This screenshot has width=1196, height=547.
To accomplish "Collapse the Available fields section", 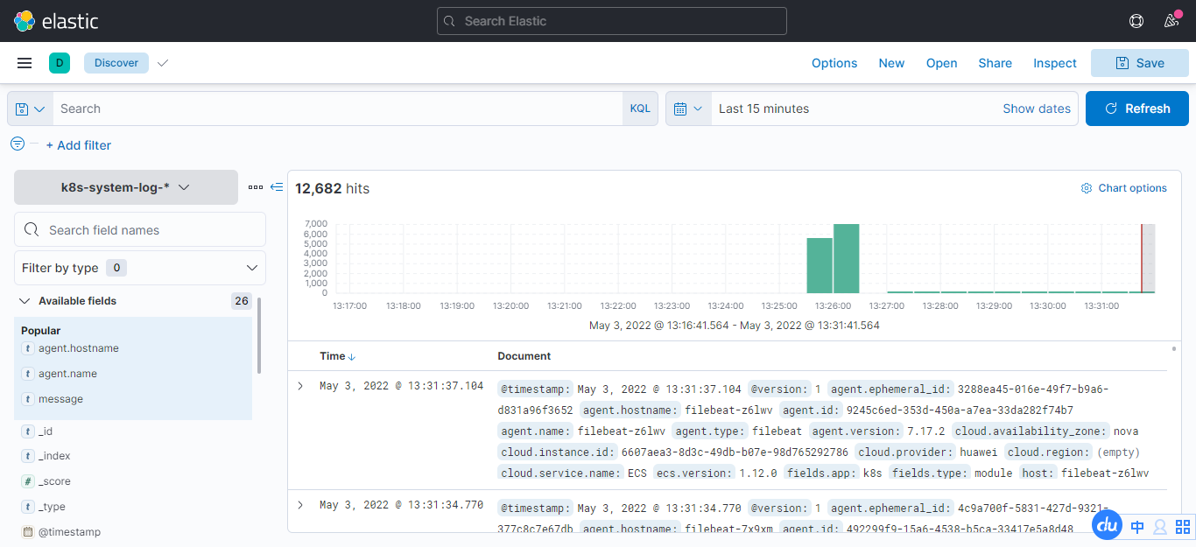I will (24, 301).
